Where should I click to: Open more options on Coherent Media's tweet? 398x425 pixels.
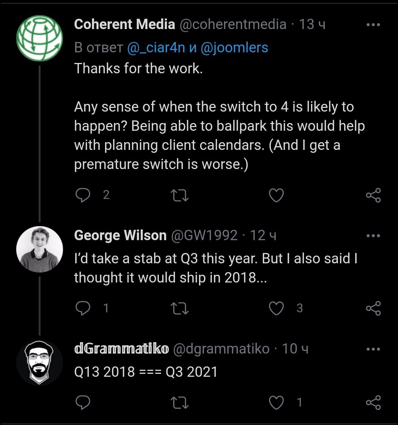(373, 25)
